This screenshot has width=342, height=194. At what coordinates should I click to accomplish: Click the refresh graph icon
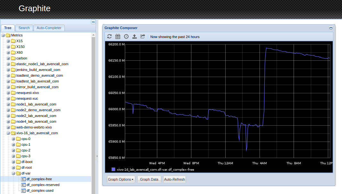tap(110, 36)
